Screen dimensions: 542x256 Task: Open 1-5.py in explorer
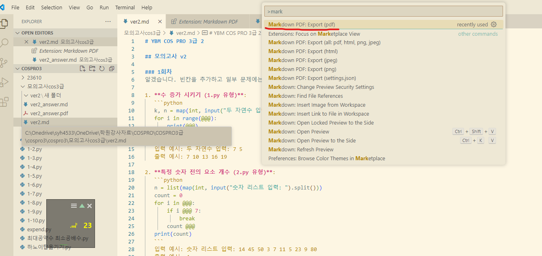(x=65, y=176)
